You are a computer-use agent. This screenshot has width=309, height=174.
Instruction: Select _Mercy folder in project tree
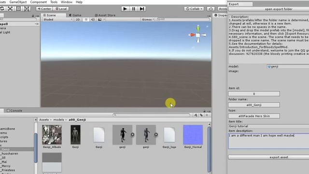click(6, 166)
